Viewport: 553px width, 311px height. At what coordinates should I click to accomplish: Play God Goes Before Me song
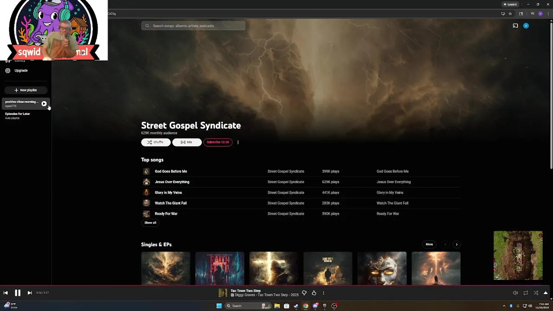pos(171,171)
